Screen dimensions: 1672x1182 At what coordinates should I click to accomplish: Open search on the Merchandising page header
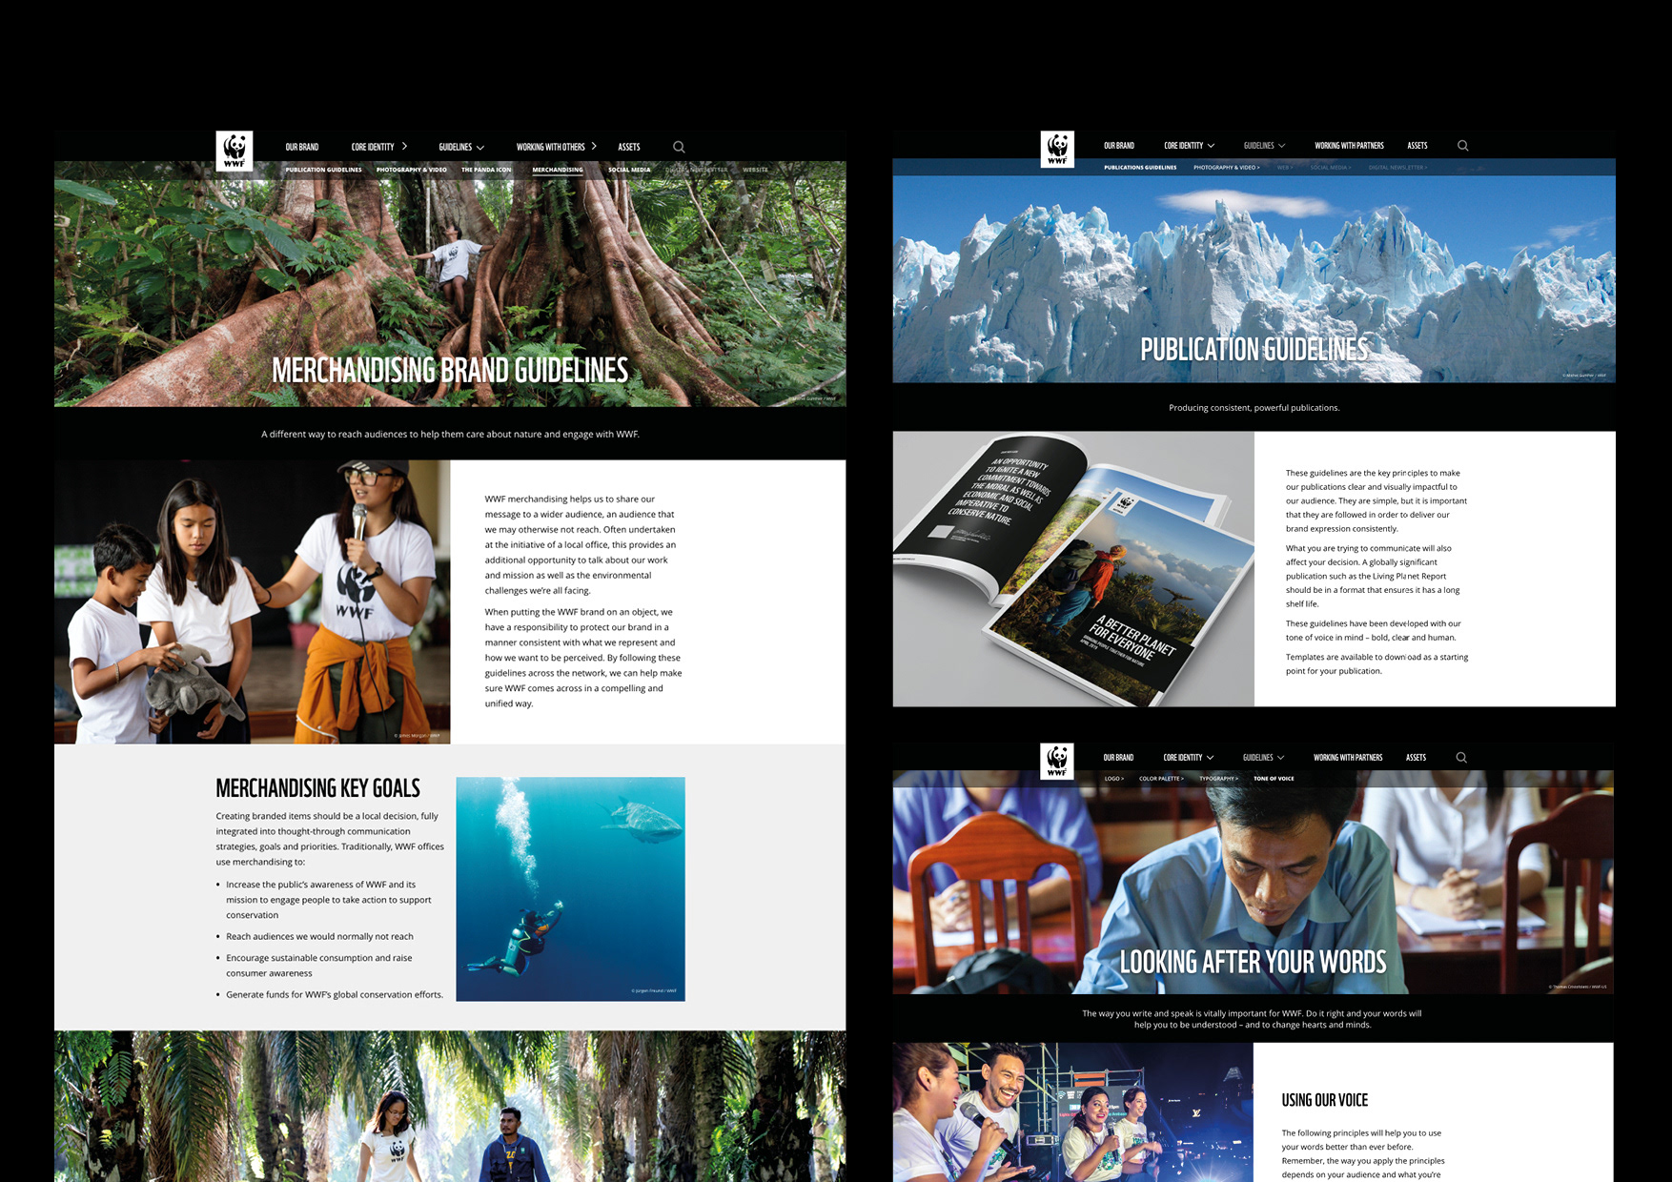tap(679, 147)
